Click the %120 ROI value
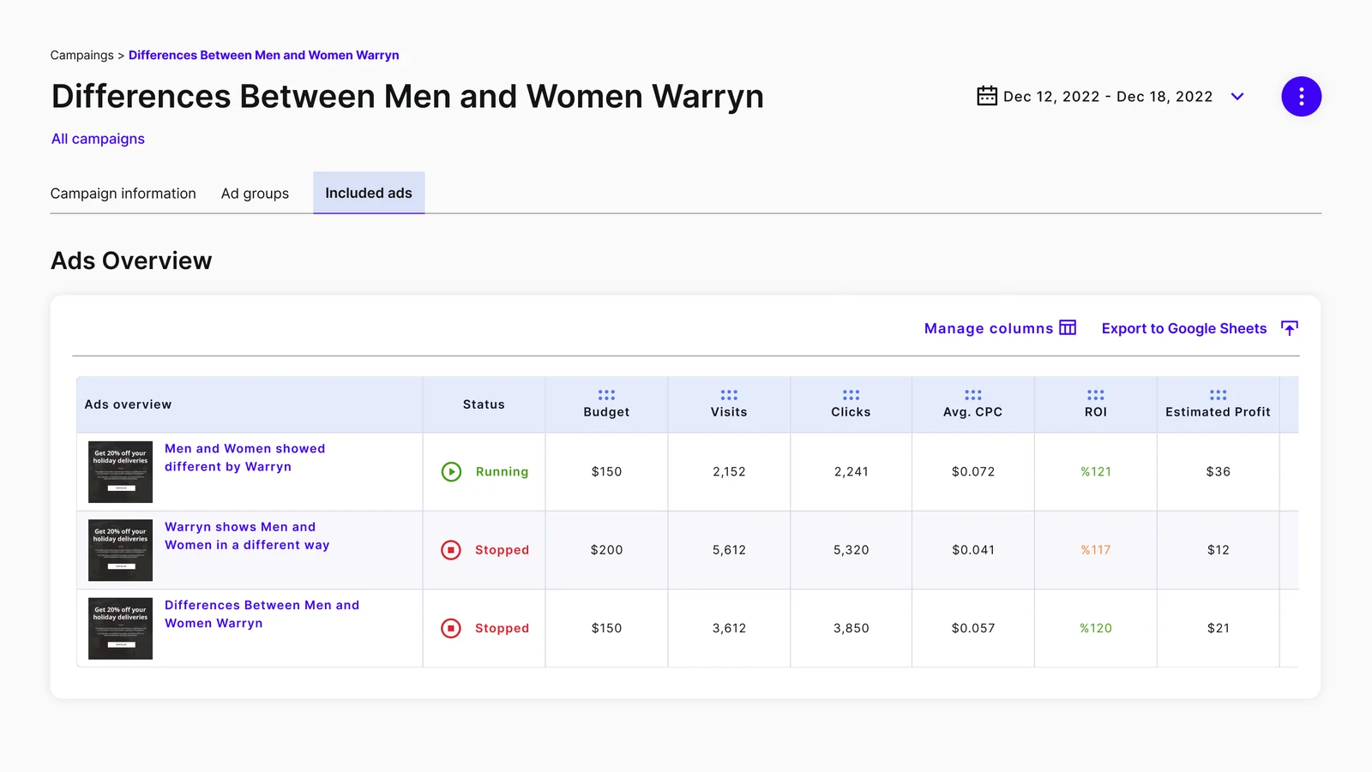The width and height of the screenshot is (1372, 772). pyautogui.click(x=1096, y=628)
